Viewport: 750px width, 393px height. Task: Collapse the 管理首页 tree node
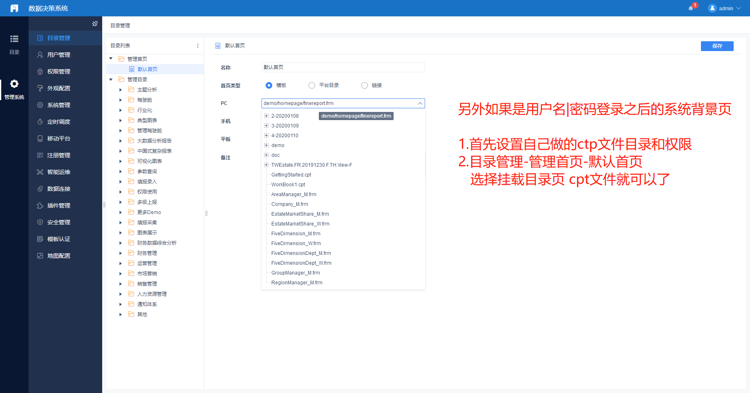[x=111, y=59]
